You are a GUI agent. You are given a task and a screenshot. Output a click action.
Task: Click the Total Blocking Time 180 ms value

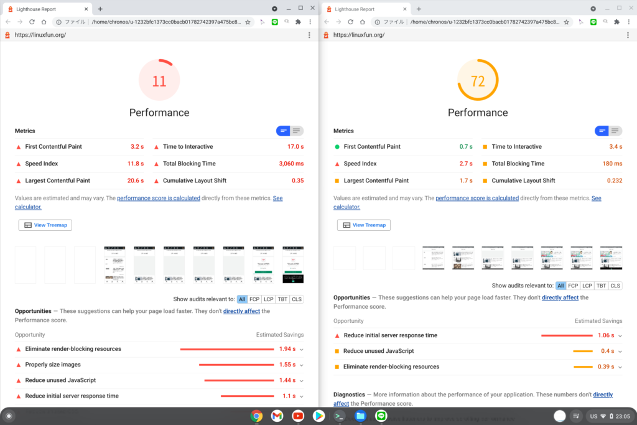coord(612,164)
